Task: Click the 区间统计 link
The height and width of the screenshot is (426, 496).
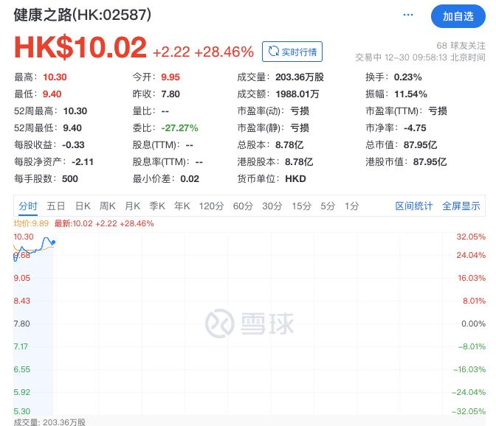Action: point(414,206)
